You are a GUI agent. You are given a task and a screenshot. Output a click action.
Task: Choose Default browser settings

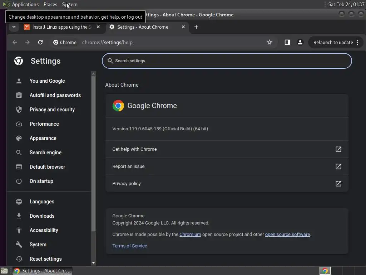click(x=48, y=167)
